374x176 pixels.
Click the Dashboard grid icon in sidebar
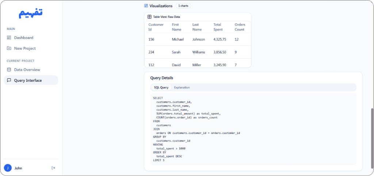point(9,37)
